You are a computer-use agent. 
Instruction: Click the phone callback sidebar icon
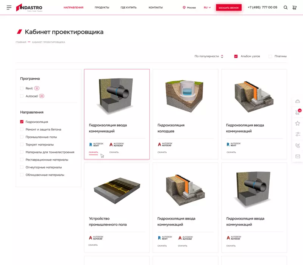(298, 145)
